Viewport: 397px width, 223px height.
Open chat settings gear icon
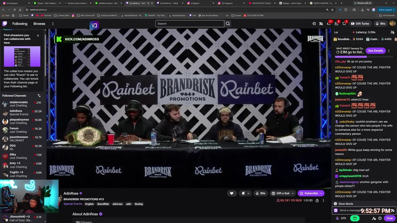point(380,218)
